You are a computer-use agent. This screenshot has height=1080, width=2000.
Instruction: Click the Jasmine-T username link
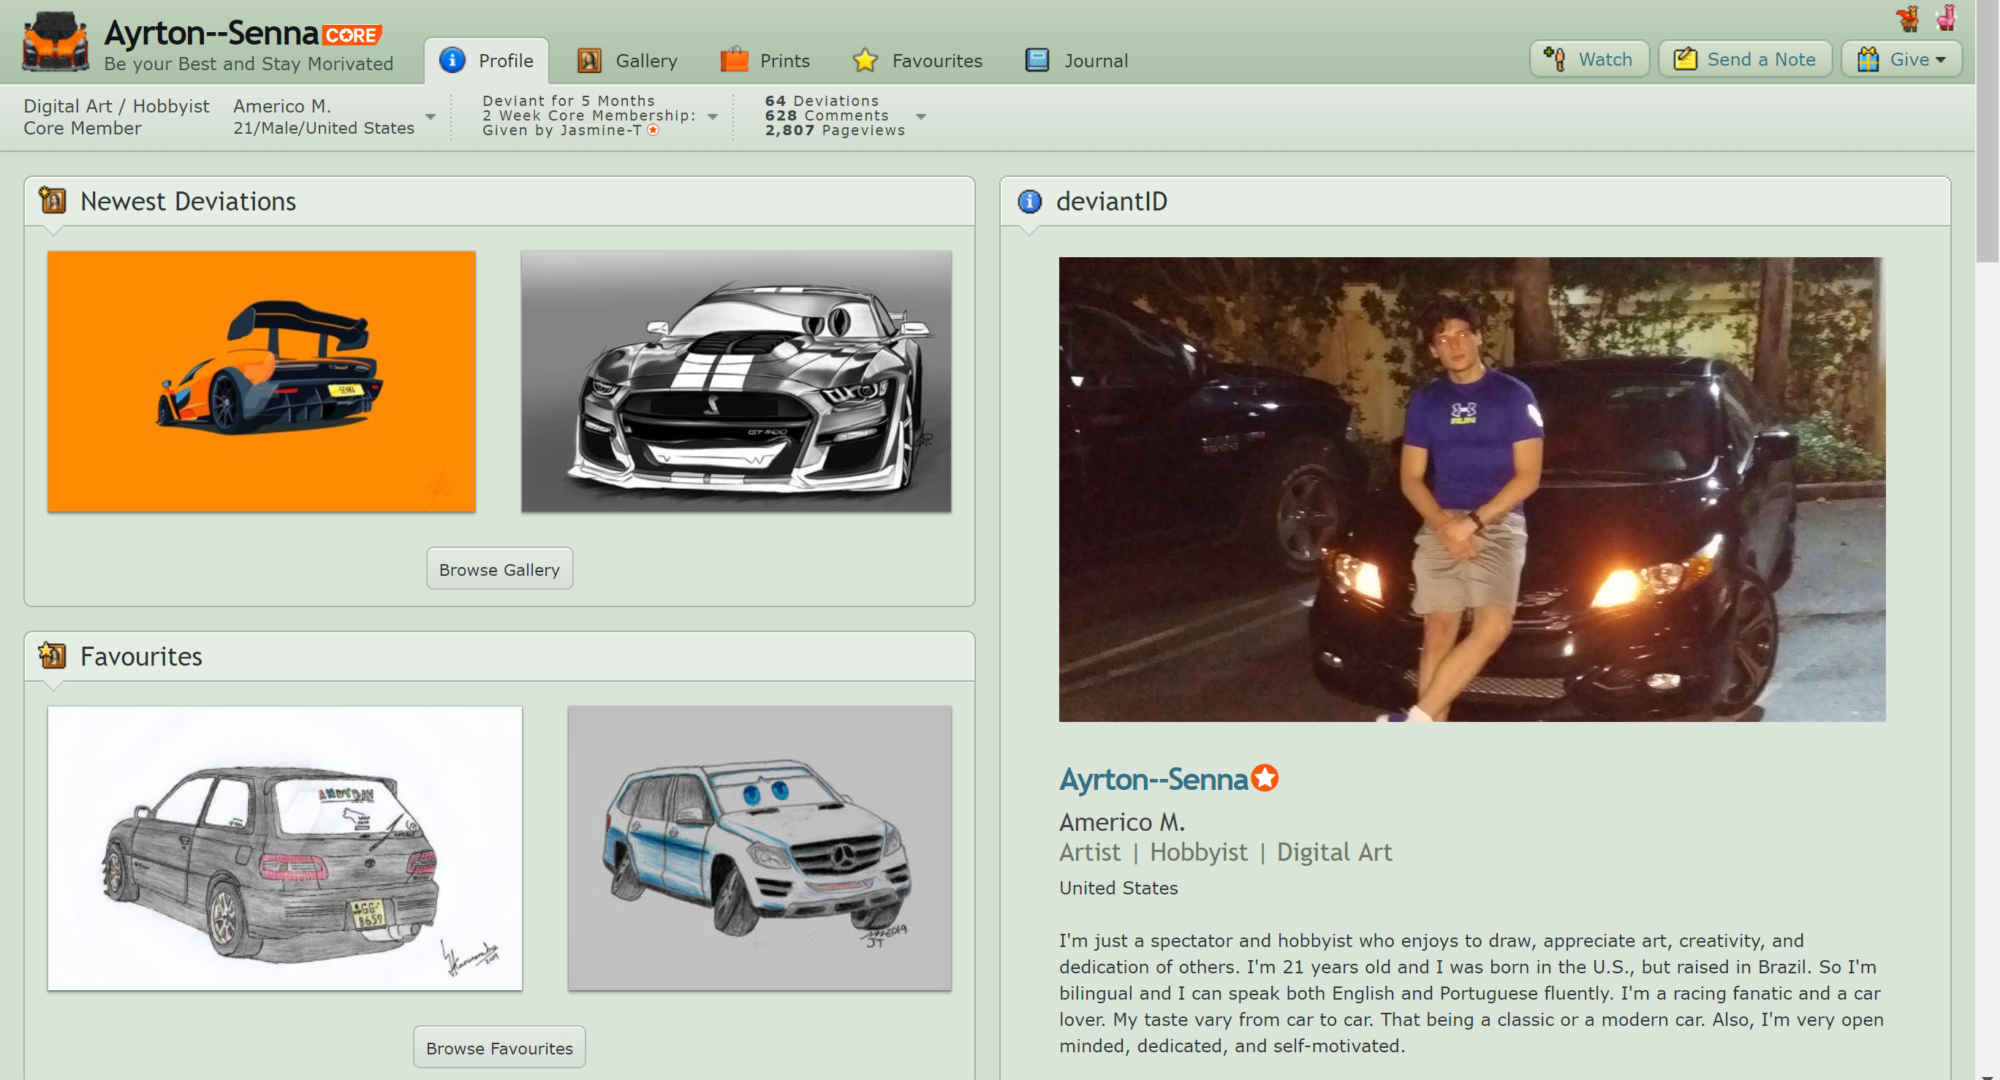click(601, 130)
